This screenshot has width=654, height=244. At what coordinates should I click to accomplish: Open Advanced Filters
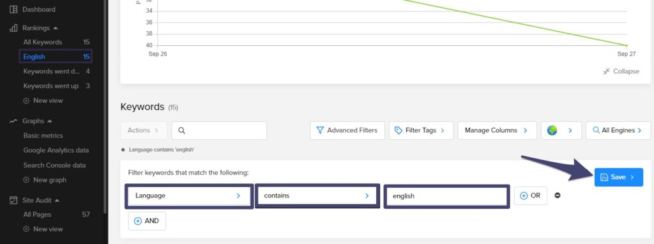(347, 130)
